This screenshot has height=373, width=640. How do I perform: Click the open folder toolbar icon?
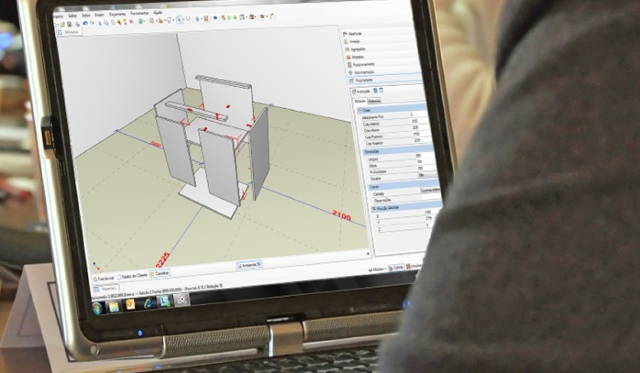coord(62,24)
